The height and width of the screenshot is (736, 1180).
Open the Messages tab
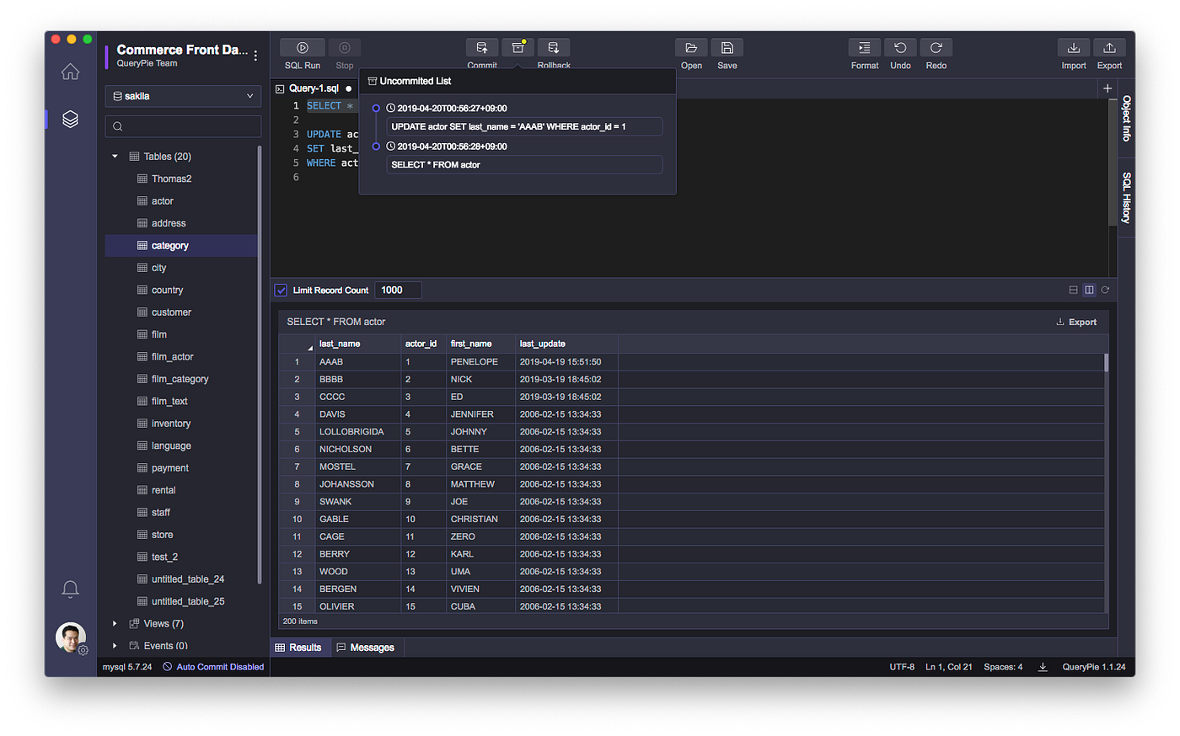coord(366,648)
